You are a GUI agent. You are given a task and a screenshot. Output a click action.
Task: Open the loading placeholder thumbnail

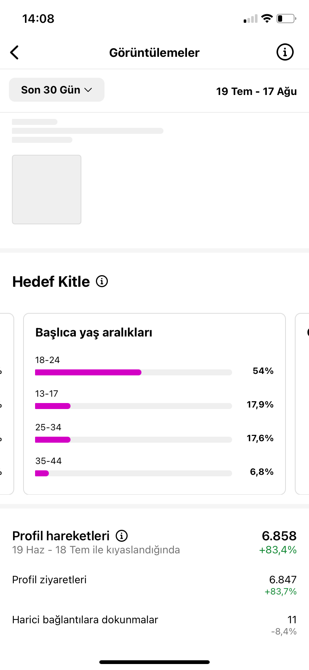(x=47, y=190)
